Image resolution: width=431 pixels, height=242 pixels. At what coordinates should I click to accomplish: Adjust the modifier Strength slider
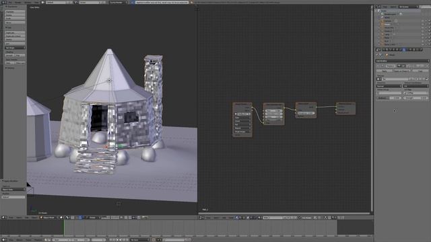click(416, 98)
